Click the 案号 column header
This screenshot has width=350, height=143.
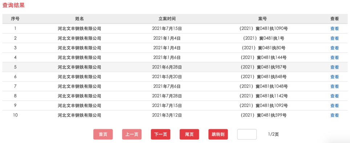tap(263, 19)
